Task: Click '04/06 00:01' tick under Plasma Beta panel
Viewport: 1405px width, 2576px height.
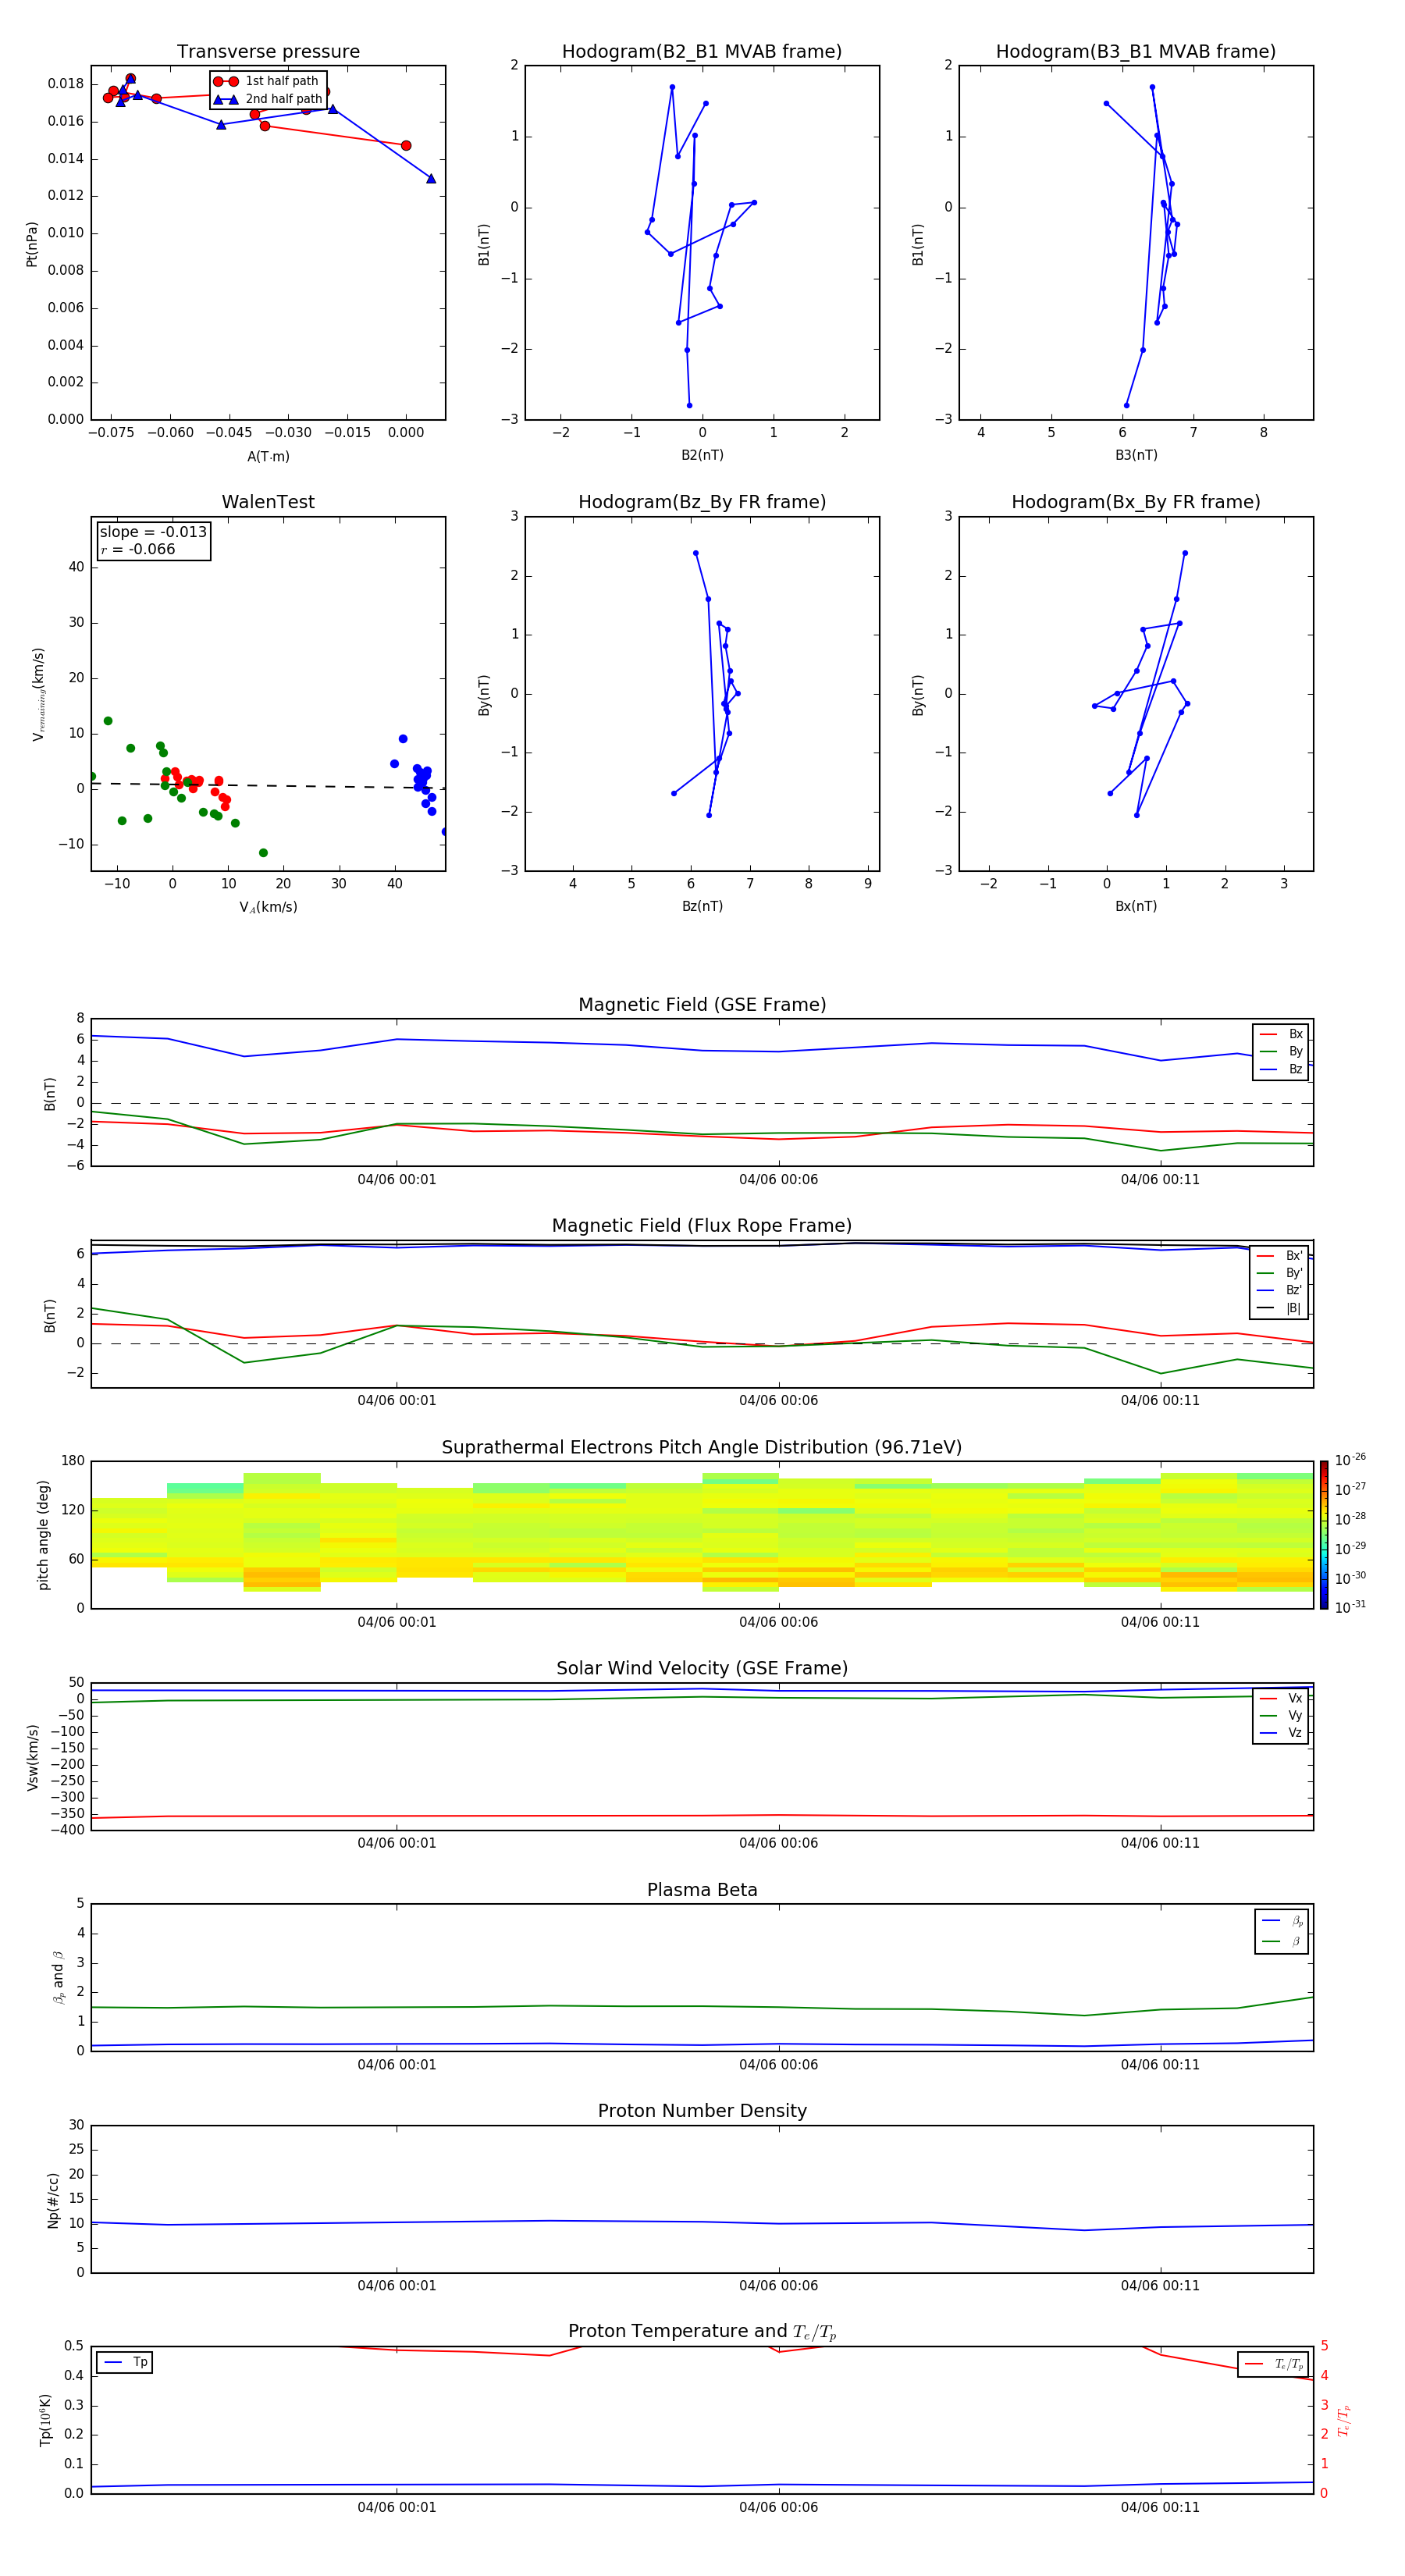Action: (397, 2065)
